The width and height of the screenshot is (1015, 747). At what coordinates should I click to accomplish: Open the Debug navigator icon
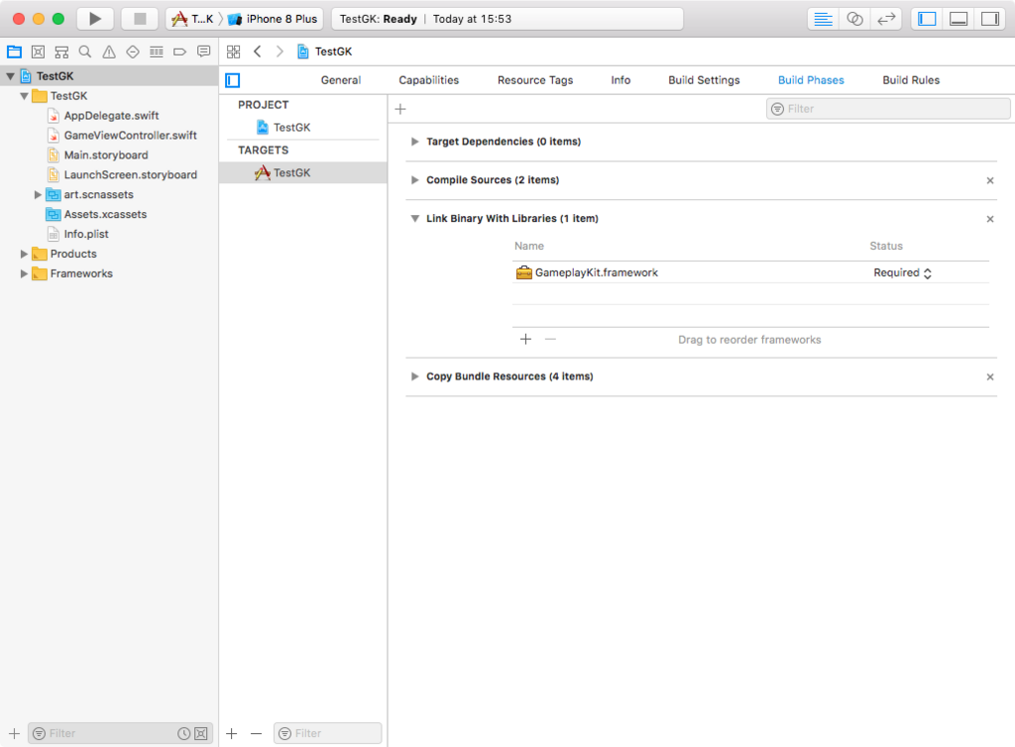(x=156, y=52)
